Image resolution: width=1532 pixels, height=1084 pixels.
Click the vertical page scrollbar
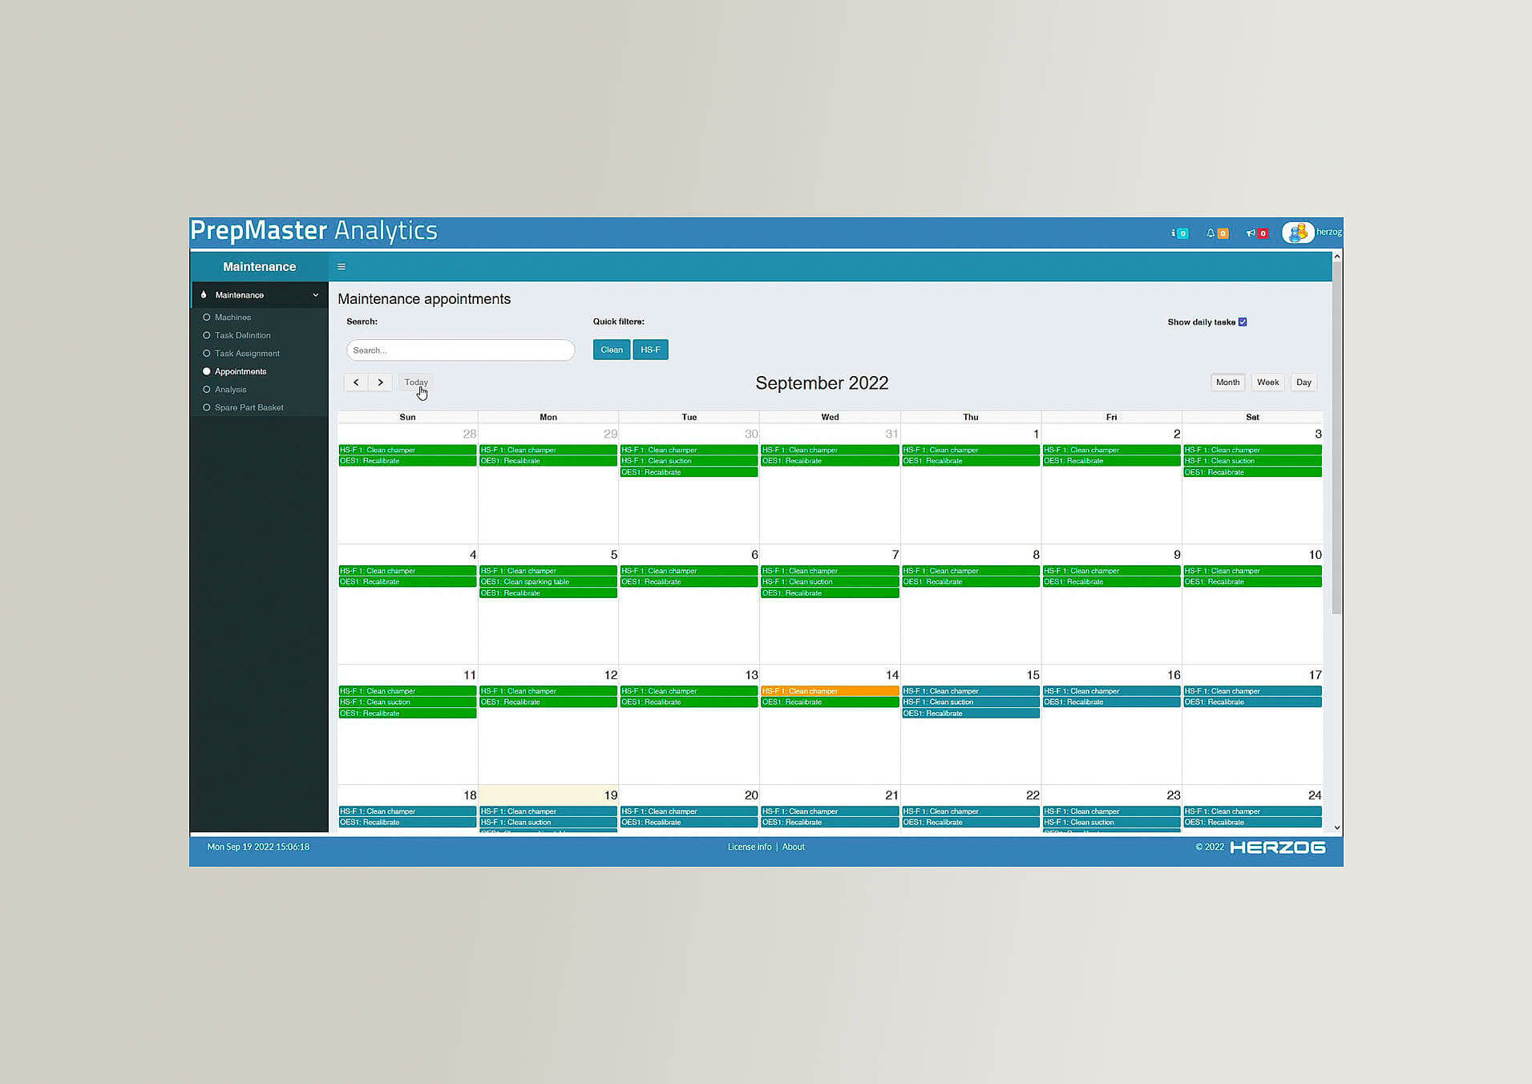[1336, 438]
